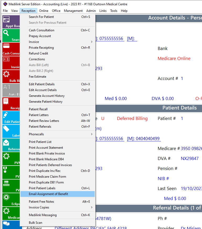The width and height of the screenshot is (202, 229).
Task: Choose Print Medicare Claim Form
Action: tap(58, 177)
